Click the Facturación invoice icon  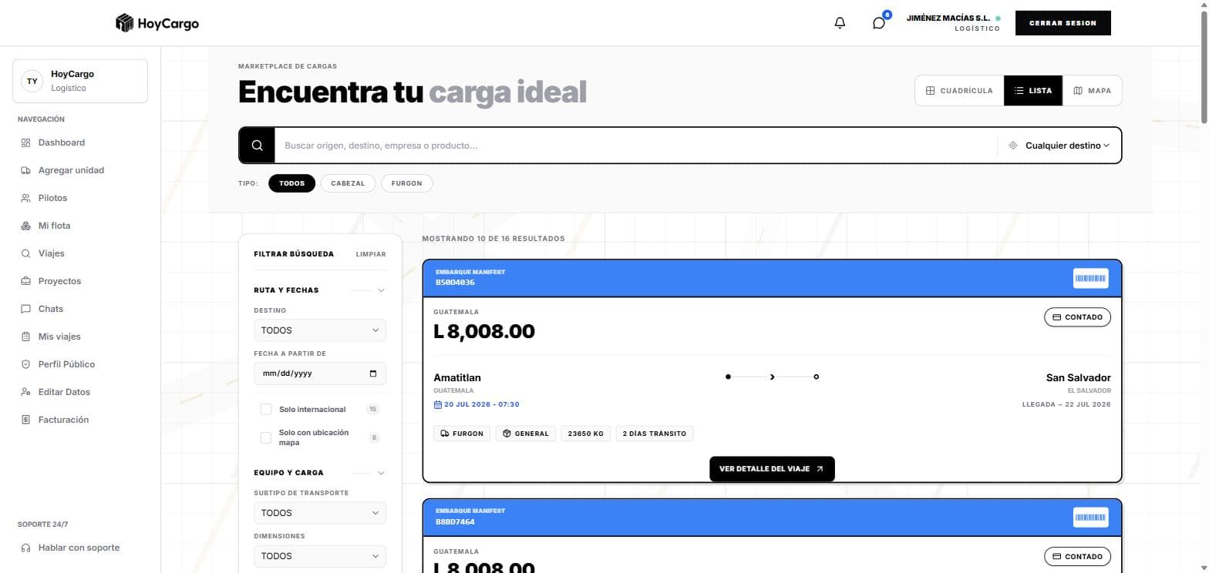pyautogui.click(x=25, y=420)
